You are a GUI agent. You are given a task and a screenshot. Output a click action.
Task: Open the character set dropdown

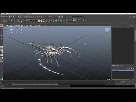pyautogui.click(x=128, y=84)
